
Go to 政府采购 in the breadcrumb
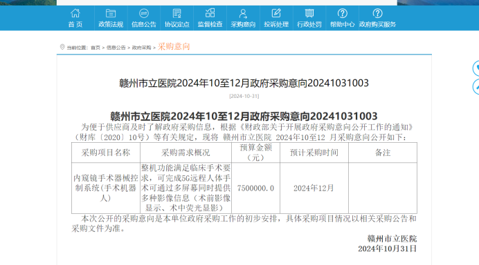point(141,48)
